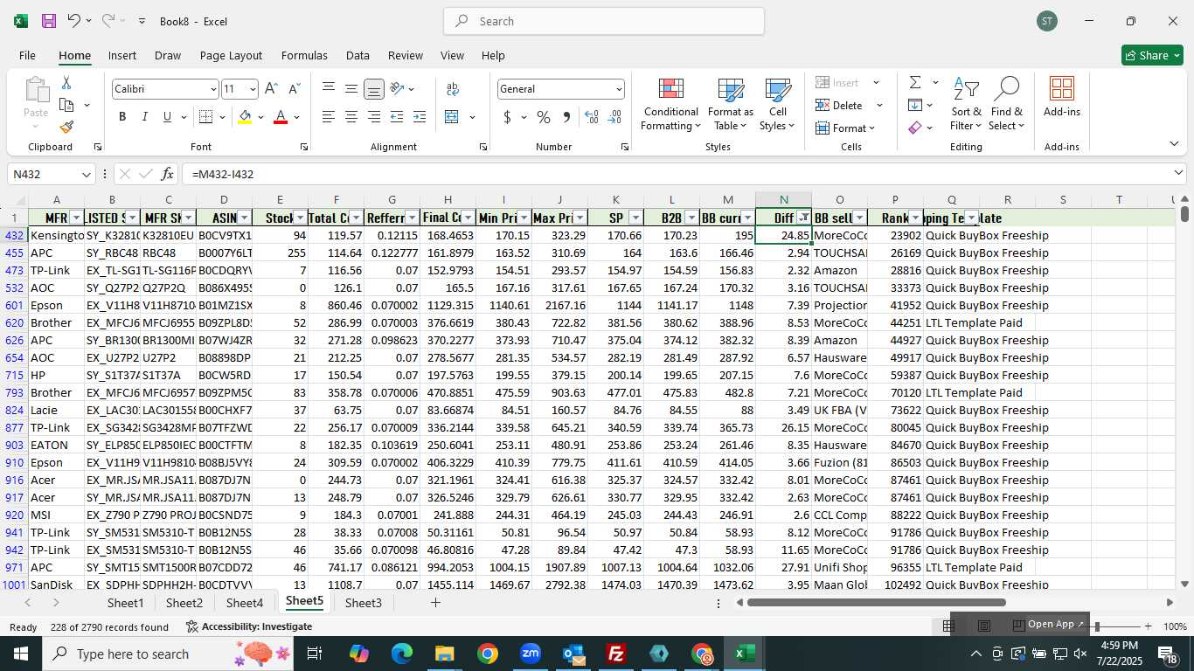Launch FileZilla from the taskbar
The height and width of the screenshot is (671, 1194).
coord(616,654)
